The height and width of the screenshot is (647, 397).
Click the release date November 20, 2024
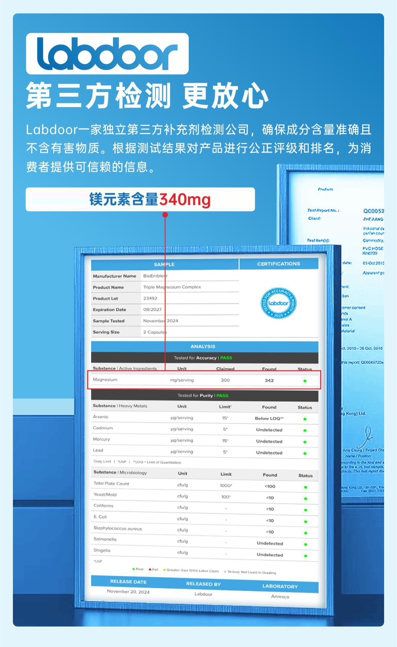[x=128, y=592]
